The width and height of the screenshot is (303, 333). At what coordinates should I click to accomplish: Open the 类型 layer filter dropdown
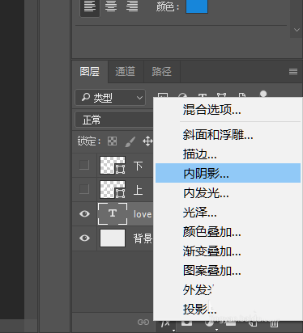(x=110, y=98)
